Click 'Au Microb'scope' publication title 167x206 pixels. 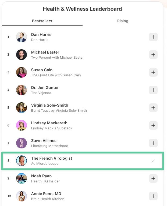point(45,164)
